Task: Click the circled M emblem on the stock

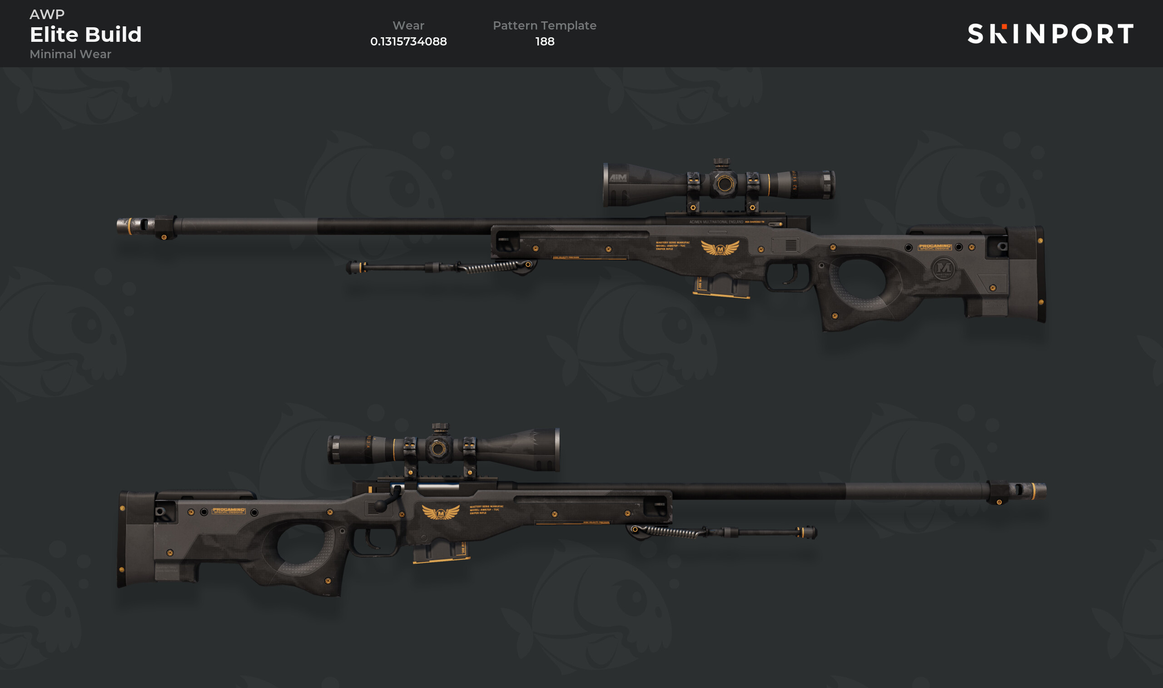Action: pos(944,268)
